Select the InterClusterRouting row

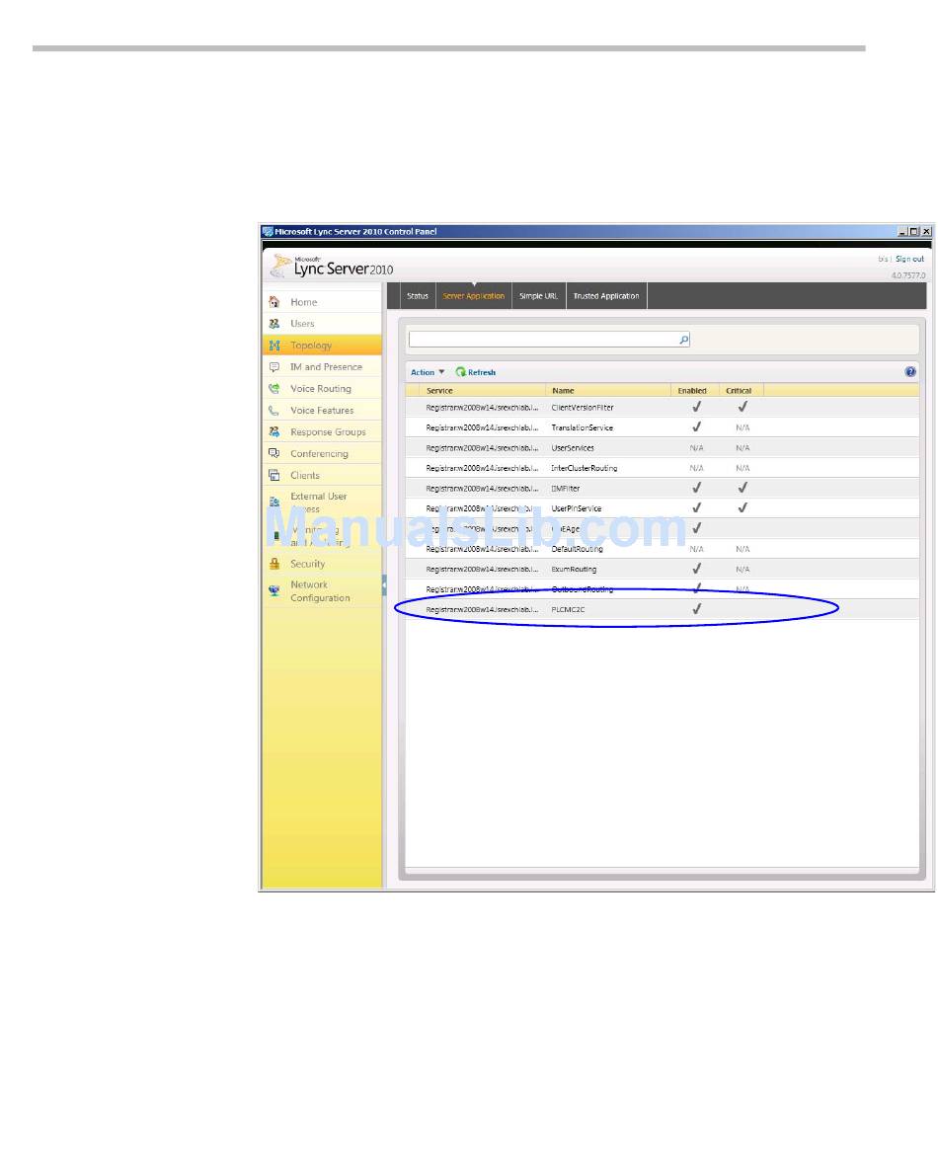[662, 468]
